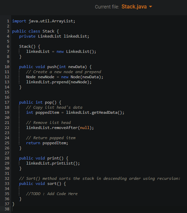The width and height of the screenshot is (187, 213).
Task: Click '//TODO : Add Code Here' comment
Action: click(x=52, y=194)
